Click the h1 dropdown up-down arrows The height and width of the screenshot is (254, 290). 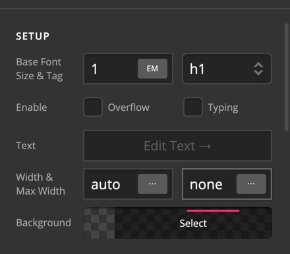258,69
